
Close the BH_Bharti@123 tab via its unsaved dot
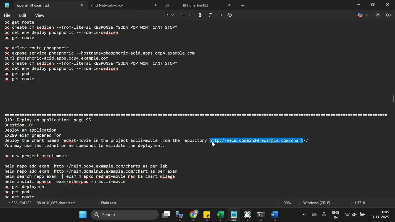[229, 5]
